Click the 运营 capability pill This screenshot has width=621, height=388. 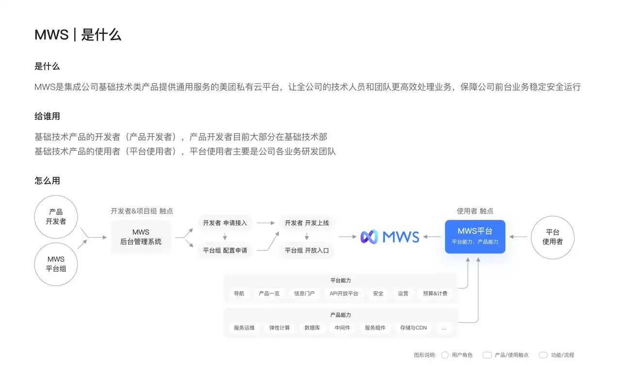[x=403, y=293]
